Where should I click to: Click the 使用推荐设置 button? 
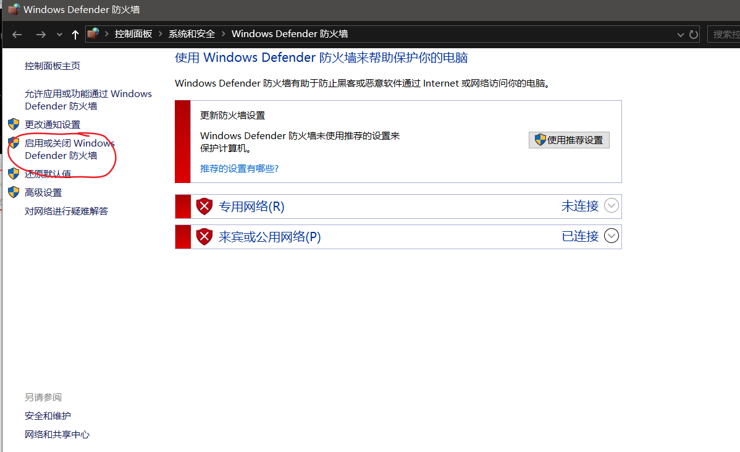pos(569,140)
